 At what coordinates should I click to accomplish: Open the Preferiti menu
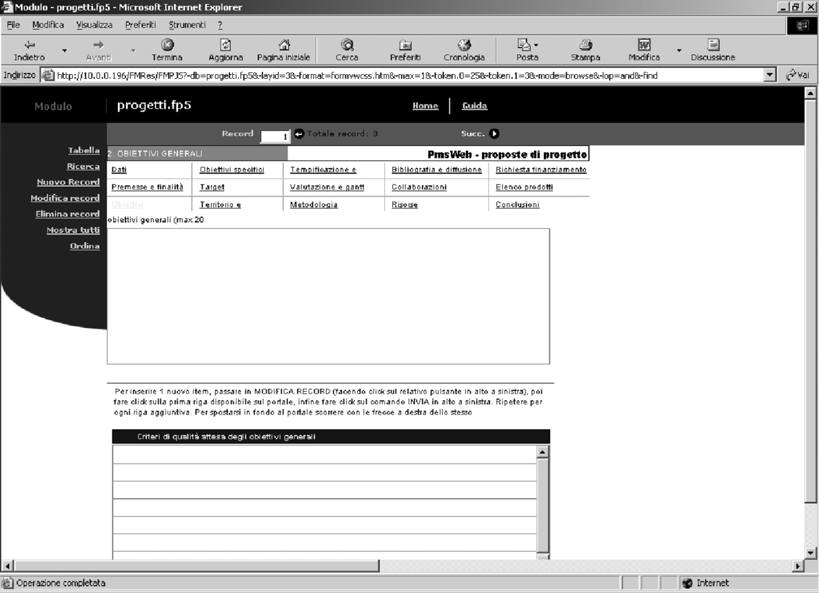(140, 25)
